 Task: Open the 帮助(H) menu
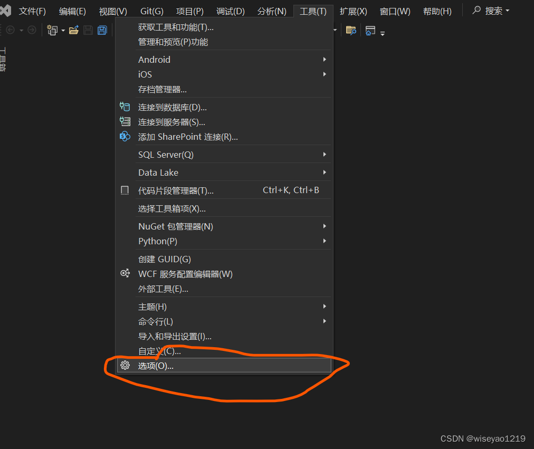tap(437, 11)
